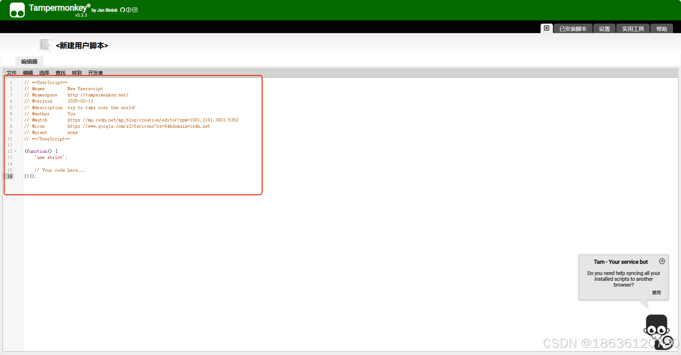Open the 文件 menu

(12, 73)
